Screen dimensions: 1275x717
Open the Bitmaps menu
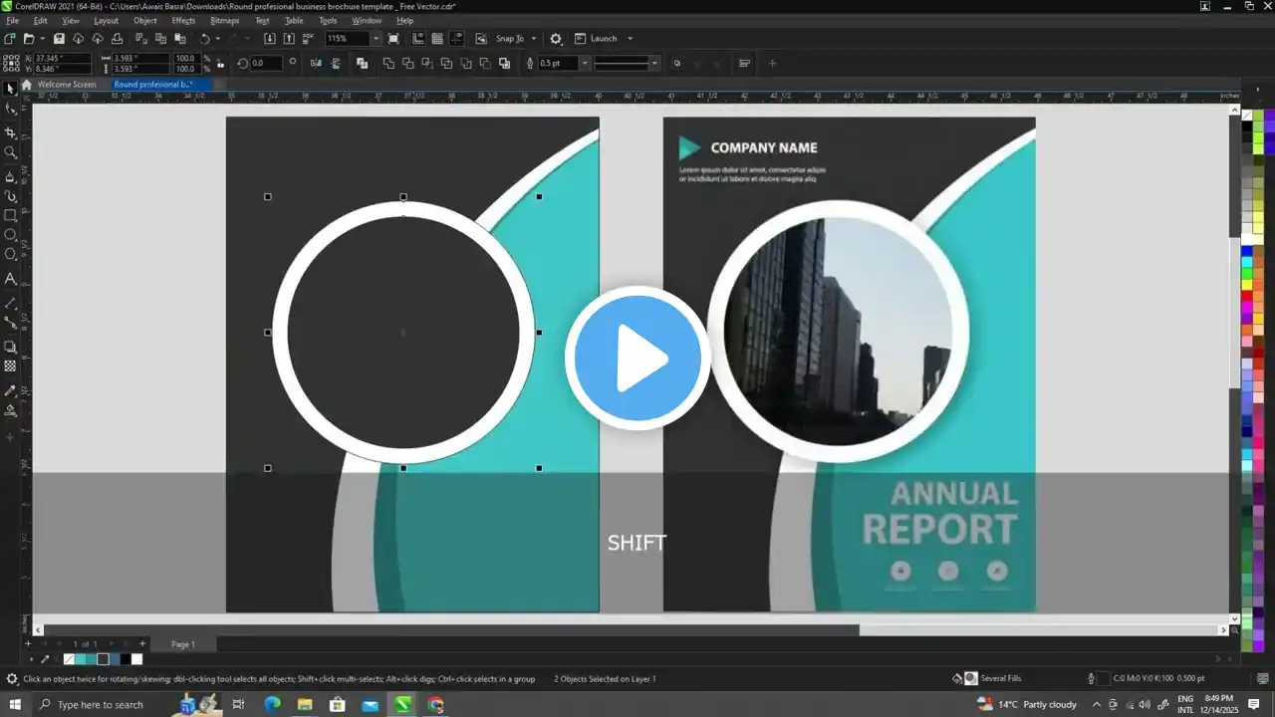coord(224,20)
